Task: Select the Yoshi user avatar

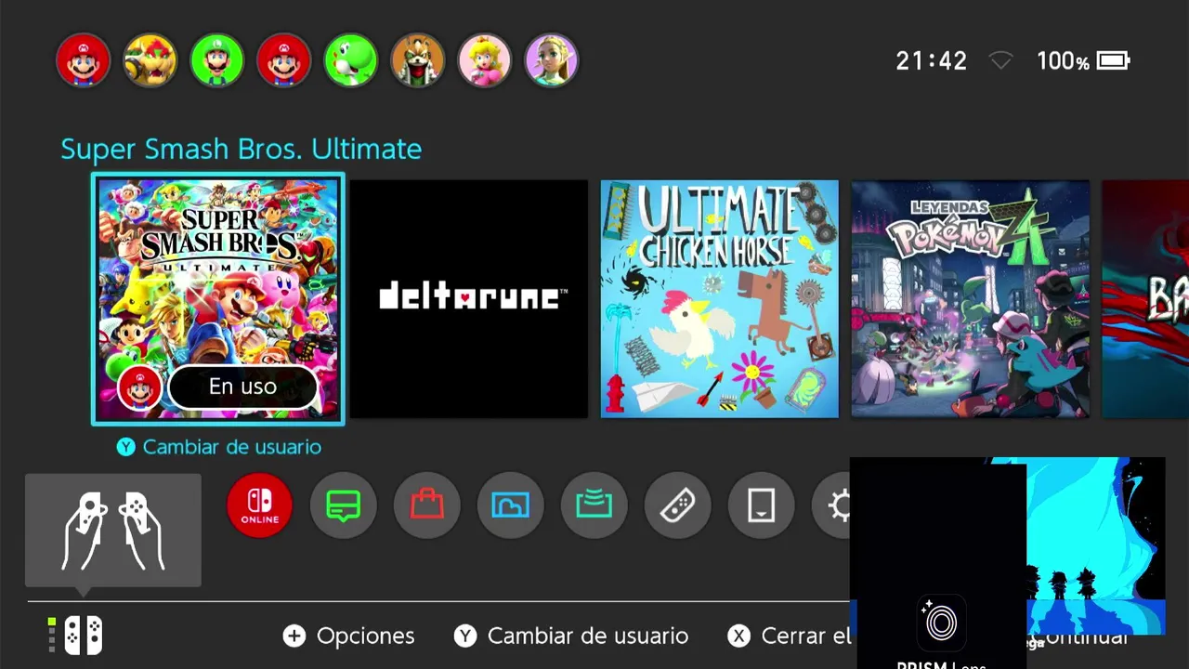Action: [351, 61]
